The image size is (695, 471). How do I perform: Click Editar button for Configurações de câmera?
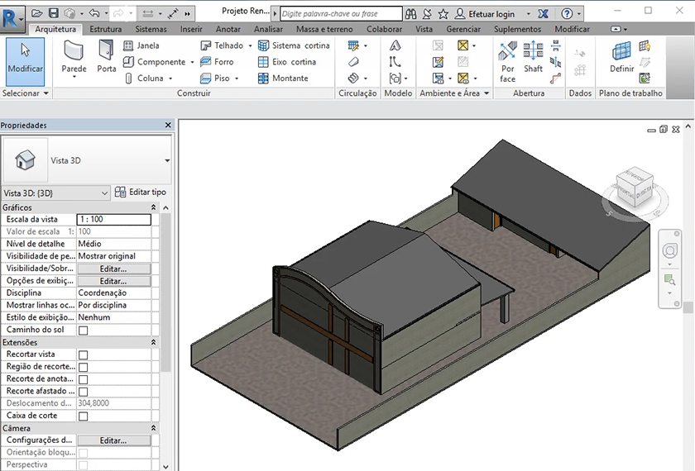(113, 441)
